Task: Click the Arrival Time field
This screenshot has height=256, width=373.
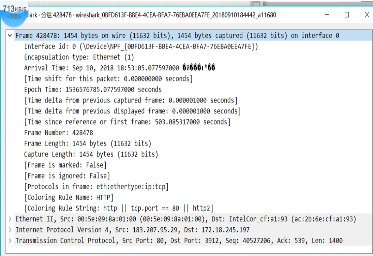Action: [119, 68]
